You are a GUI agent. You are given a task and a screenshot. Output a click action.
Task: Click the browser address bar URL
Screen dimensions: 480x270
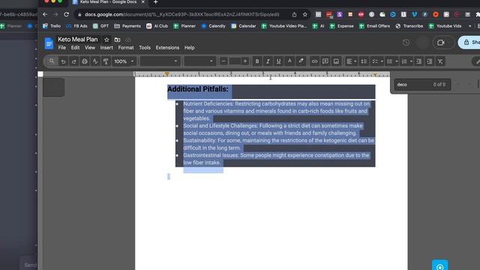point(181,14)
